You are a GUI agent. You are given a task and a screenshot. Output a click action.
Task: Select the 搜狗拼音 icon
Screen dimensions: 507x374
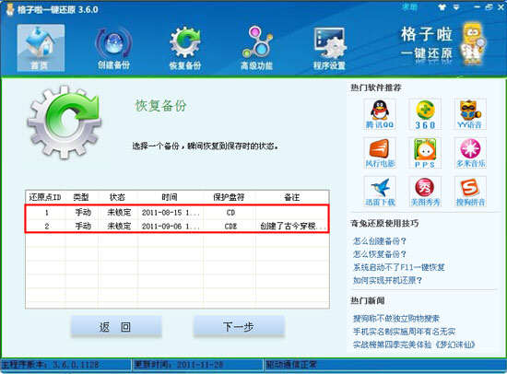point(470,192)
